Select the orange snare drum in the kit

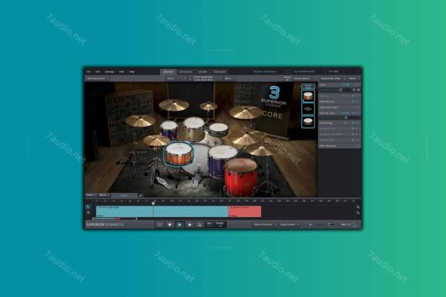(x=178, y=154)
